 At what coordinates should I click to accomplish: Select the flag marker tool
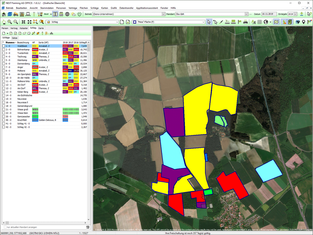[239, 22]
